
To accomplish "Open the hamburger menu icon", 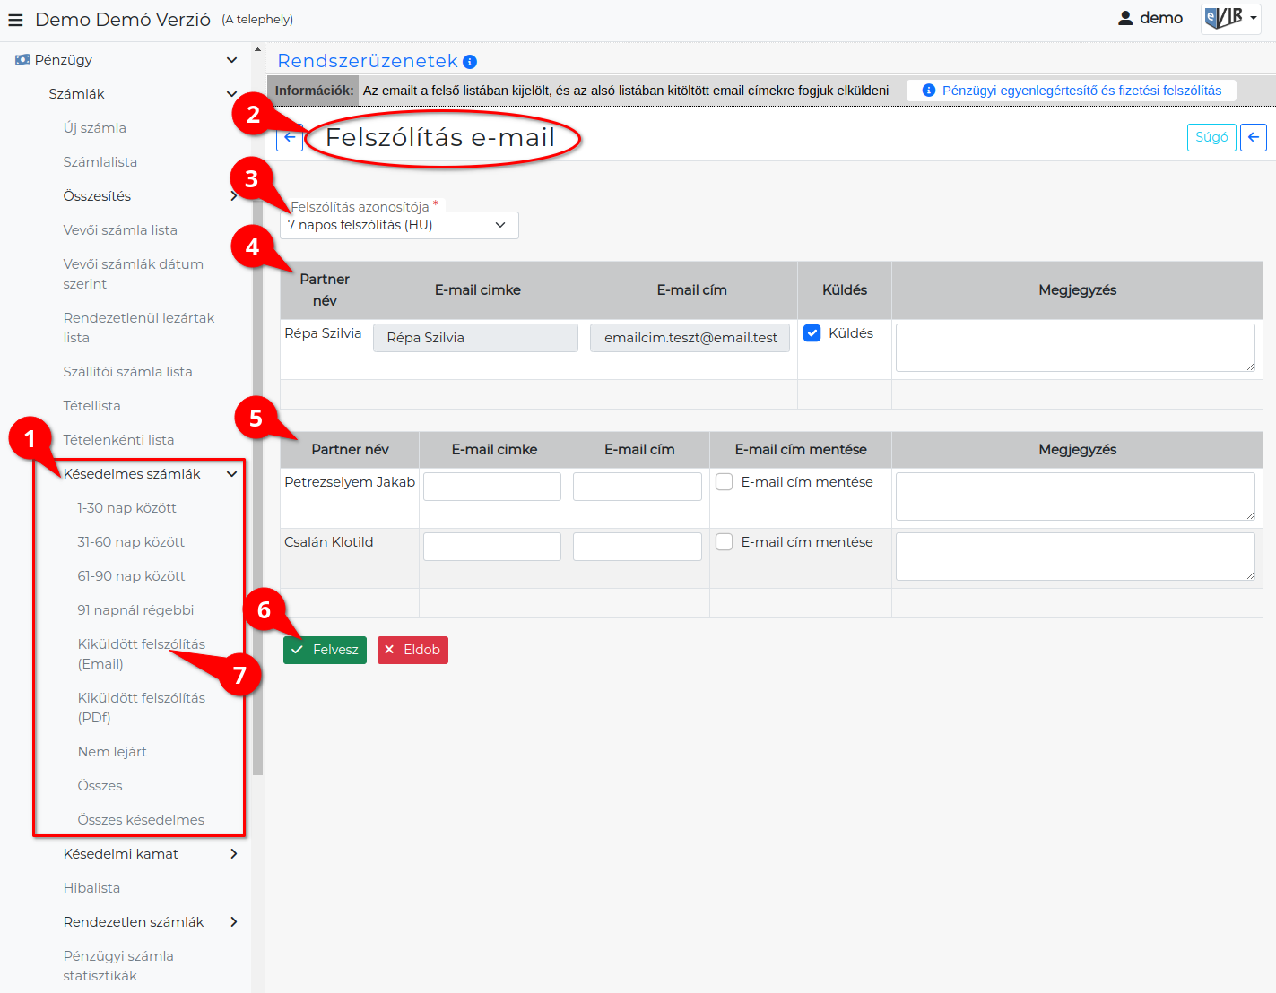I will (x=15, y=20).
